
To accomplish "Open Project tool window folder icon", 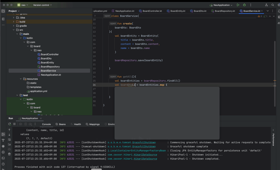I will (3, 11).
